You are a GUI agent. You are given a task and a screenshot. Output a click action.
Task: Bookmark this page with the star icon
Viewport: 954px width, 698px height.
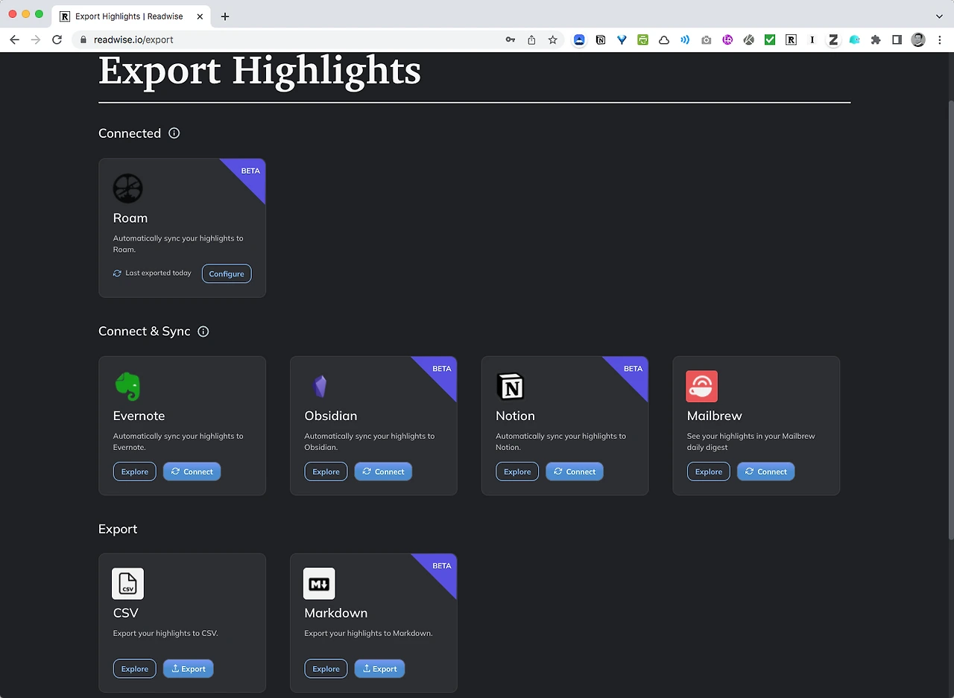click(x=552, y=39)
